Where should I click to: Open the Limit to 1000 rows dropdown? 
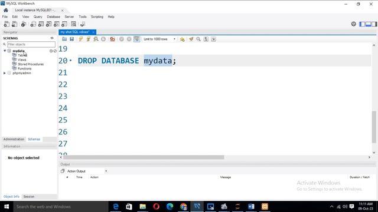coord(159,39)
